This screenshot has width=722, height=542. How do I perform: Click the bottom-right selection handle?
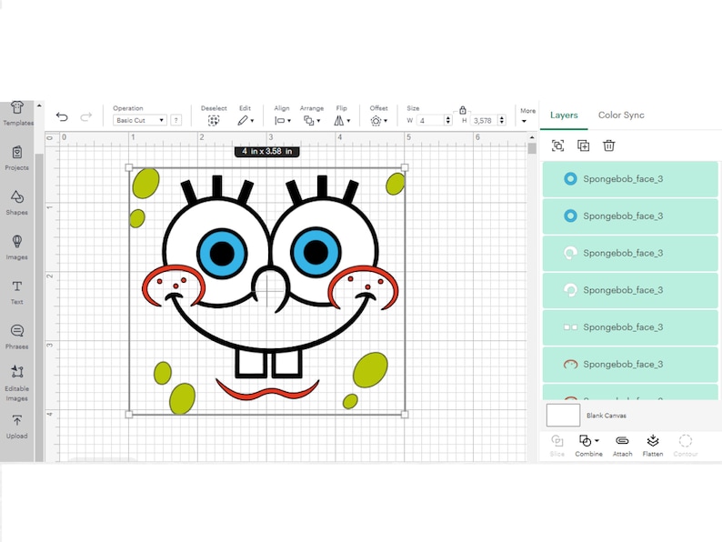(405, 415)
